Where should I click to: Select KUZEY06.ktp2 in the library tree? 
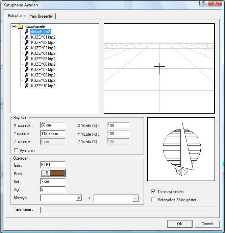[43, 64]
